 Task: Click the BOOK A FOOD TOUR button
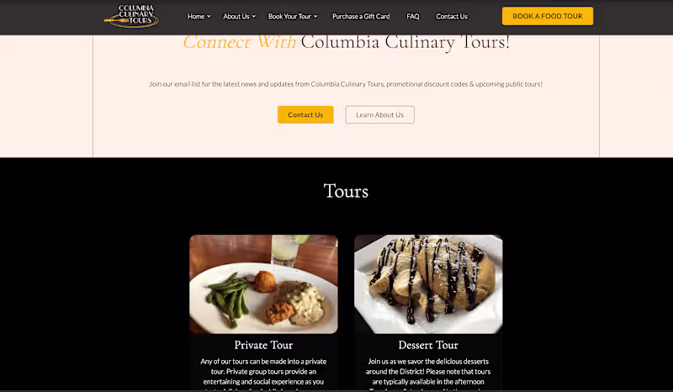coord(548,16)
